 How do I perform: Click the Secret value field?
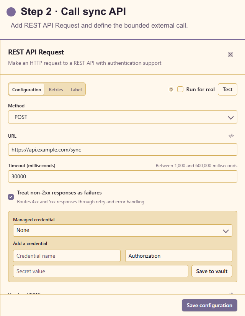coord(101,271)
